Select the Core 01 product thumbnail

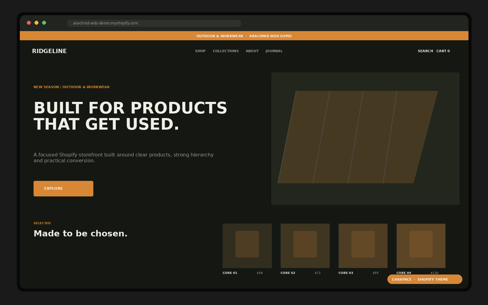tap(247, 246)
